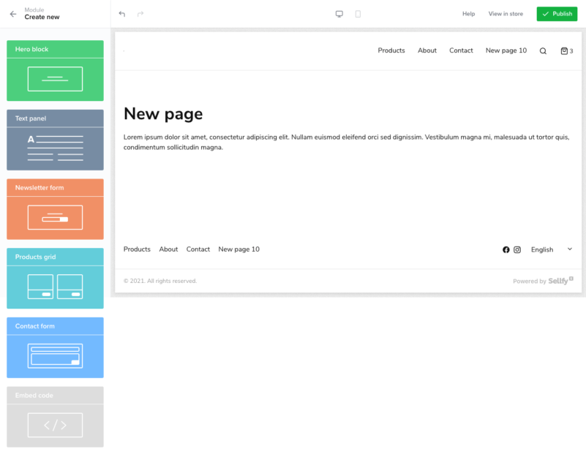Undo the last change
This screenshot has height=460, width=586.
(x=122, y=14)
